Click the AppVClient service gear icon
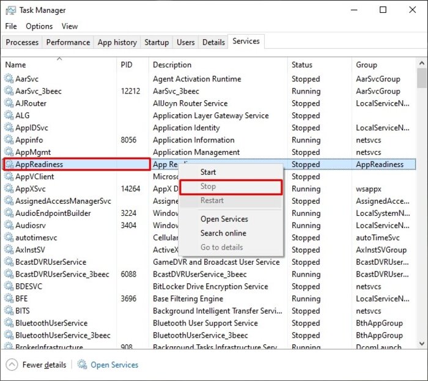Screen dimensions: 428x381 pos(9,176)
